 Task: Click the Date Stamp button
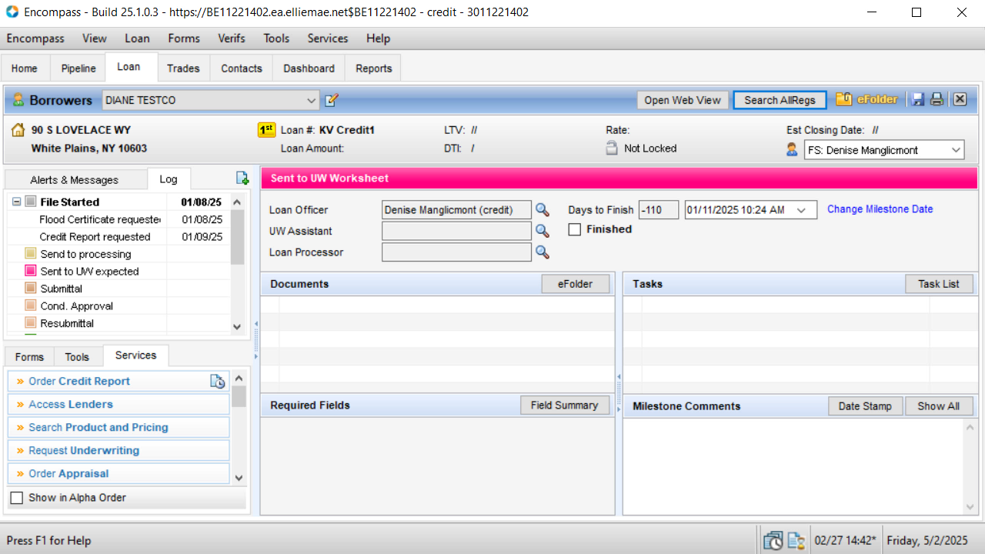click(x=865, y=406)
